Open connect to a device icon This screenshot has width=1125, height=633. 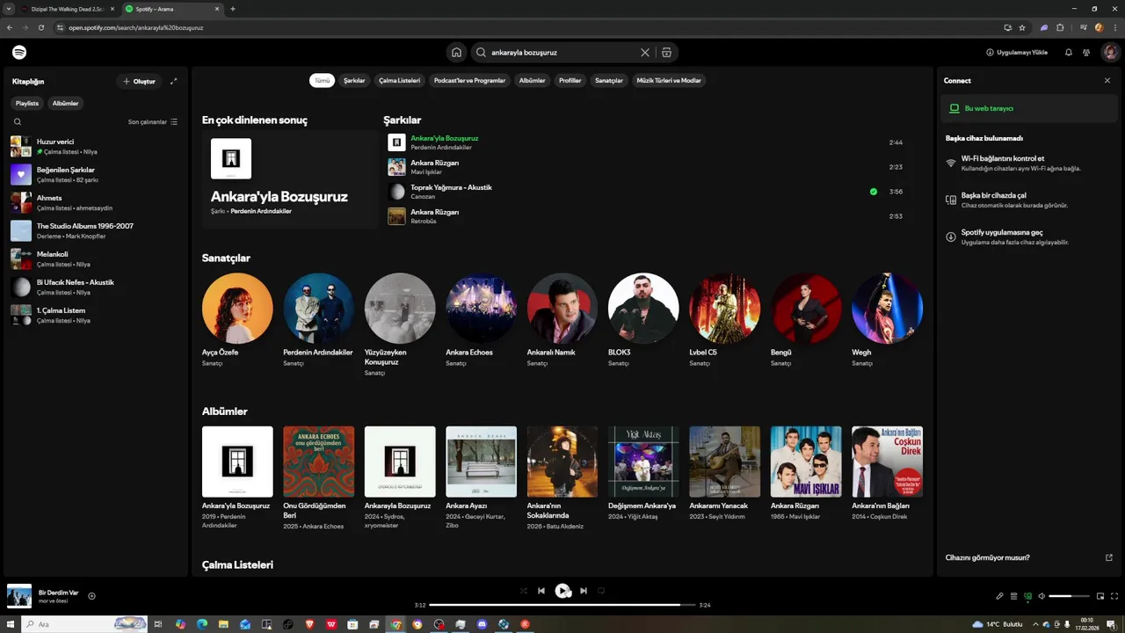click(1027, 596)
